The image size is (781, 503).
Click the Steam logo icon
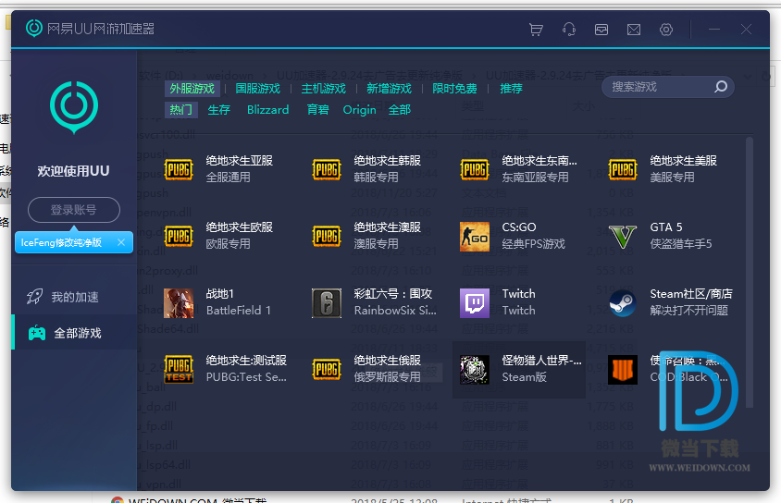(x=623, y=303)
